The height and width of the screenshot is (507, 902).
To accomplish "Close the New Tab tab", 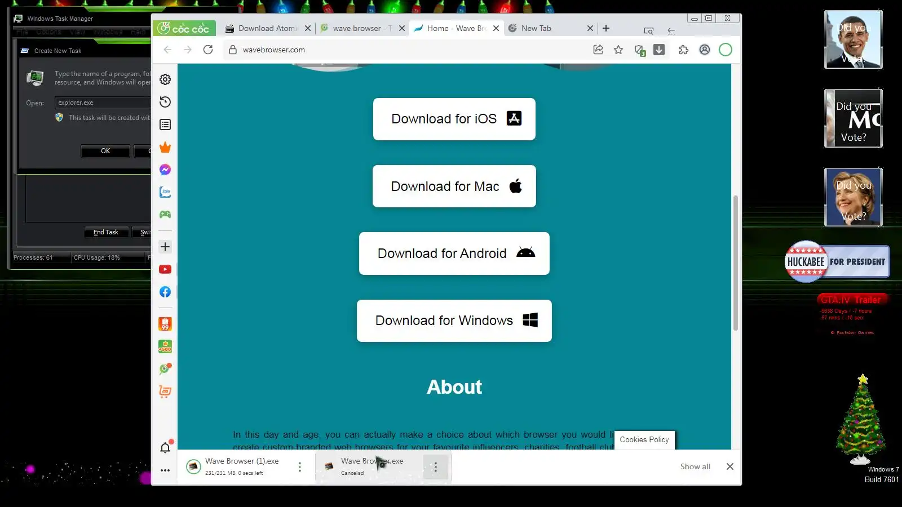I will [x=590, y=28].
